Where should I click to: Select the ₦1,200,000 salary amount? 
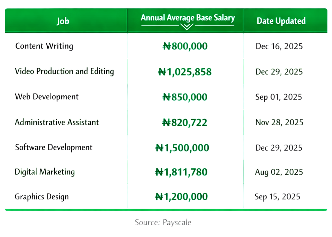coord(182,197)
